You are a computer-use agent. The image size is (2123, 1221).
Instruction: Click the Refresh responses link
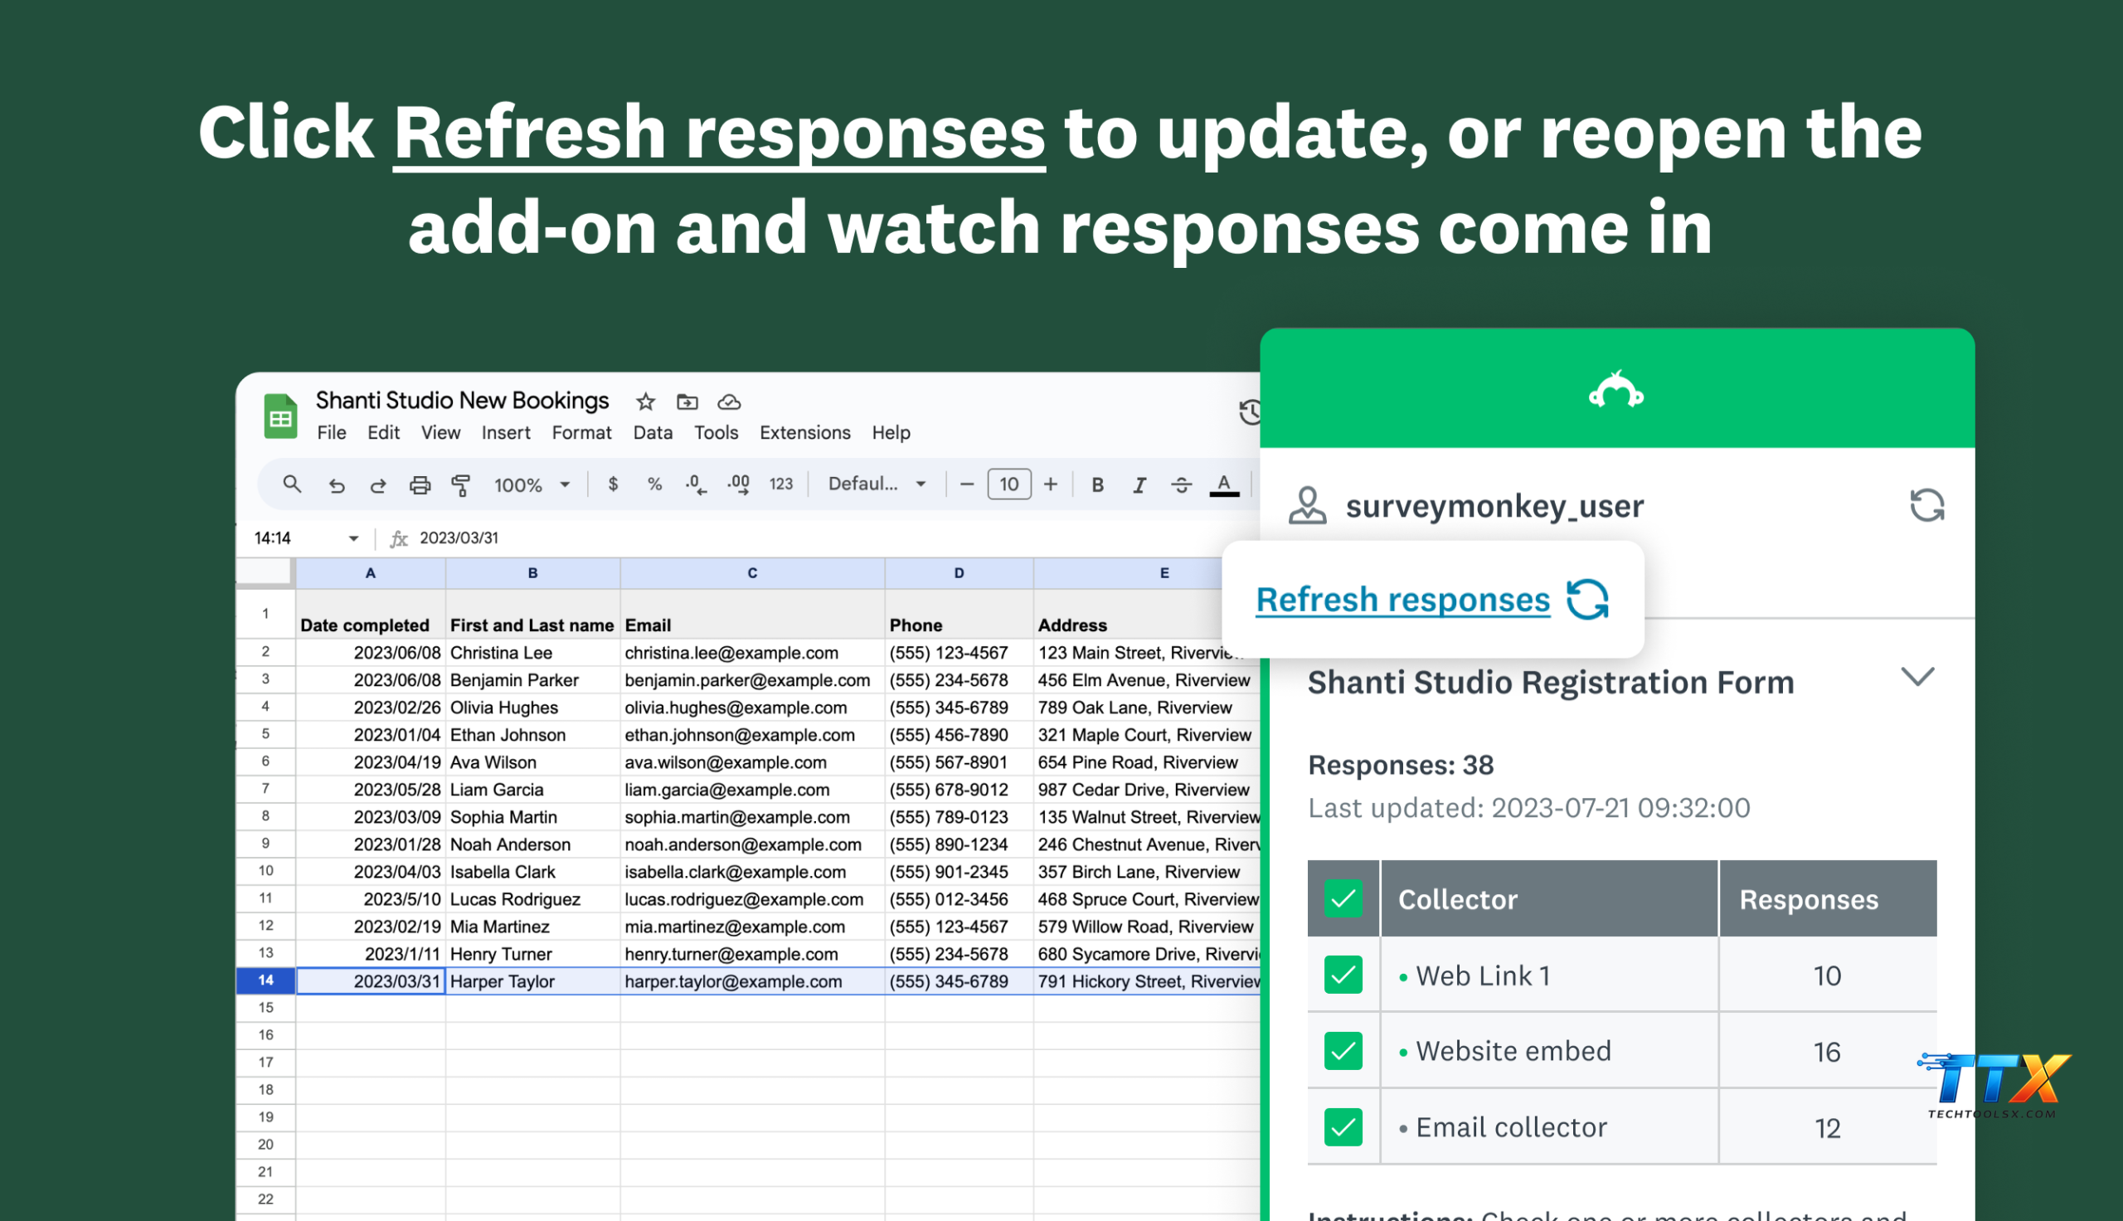coord(1403,600)
